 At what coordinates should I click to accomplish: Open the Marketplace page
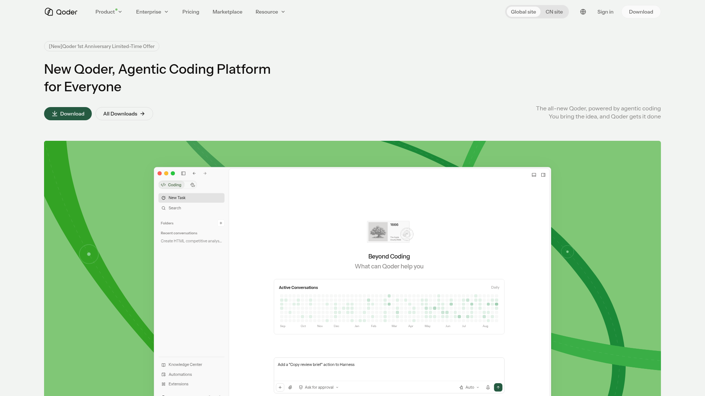(x=227, y=12)
